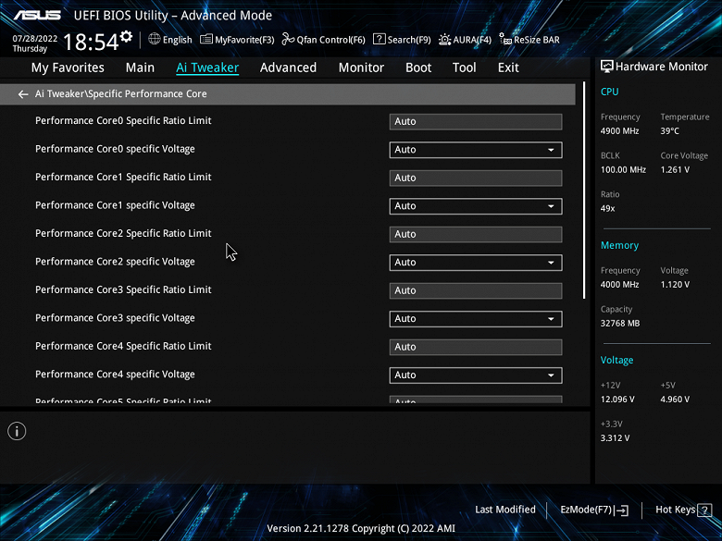Click Performance Core1 Specific Ratio Limit field

(x=476, y=178)
